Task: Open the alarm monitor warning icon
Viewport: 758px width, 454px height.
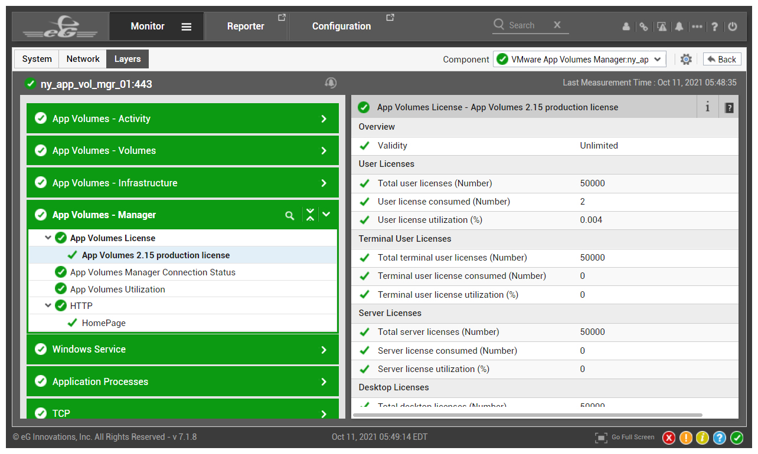Action: pyautogui.click(x=662, y=27)
